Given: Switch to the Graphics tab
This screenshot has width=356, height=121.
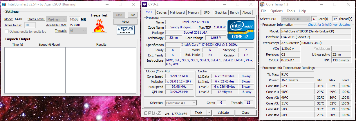Looking at the screenshot, I should click(221, 12).
